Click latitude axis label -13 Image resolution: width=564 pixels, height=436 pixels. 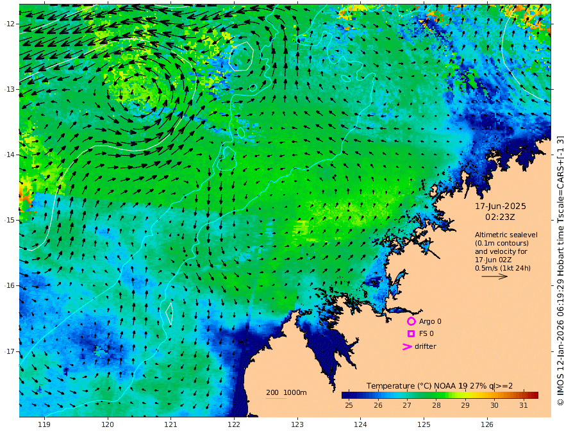click(9, 89)
